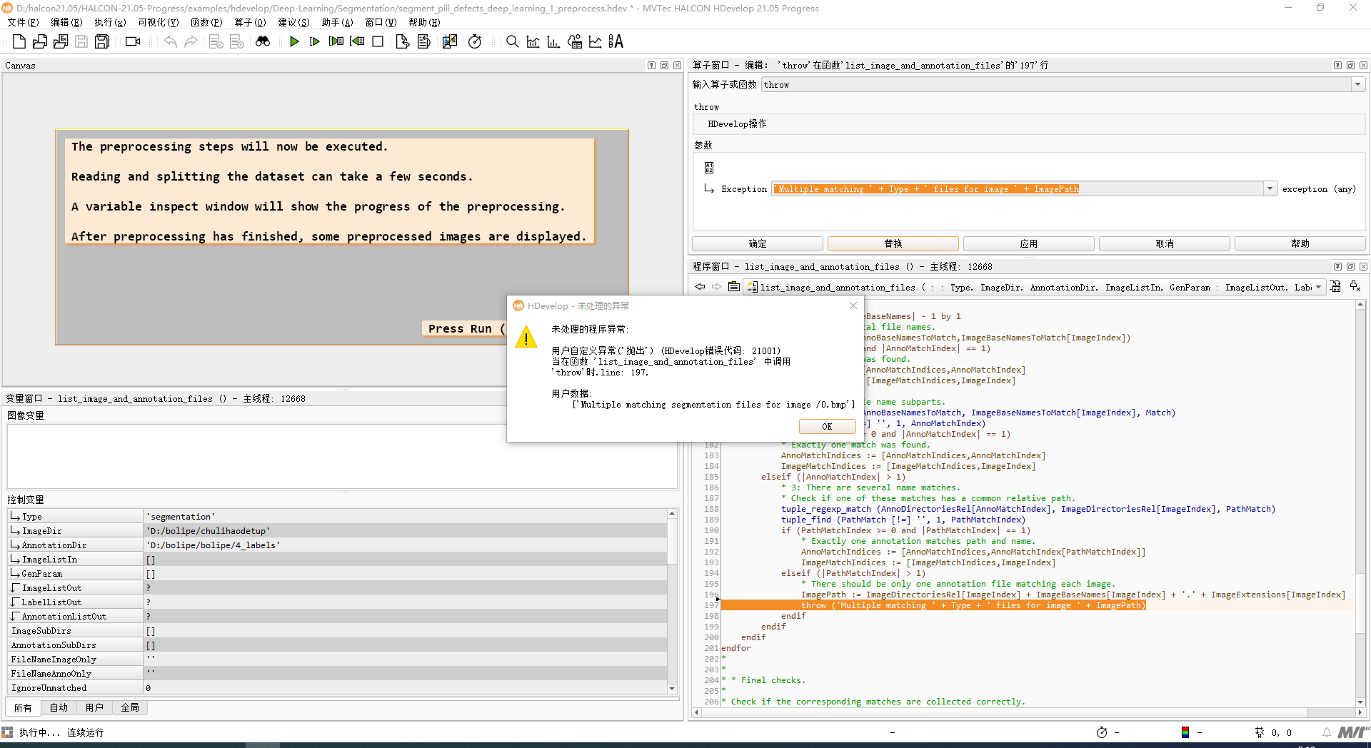Open the zoom window magnifier icon
The width and height of the screenshot is (1371, 748).
[512, 41]
